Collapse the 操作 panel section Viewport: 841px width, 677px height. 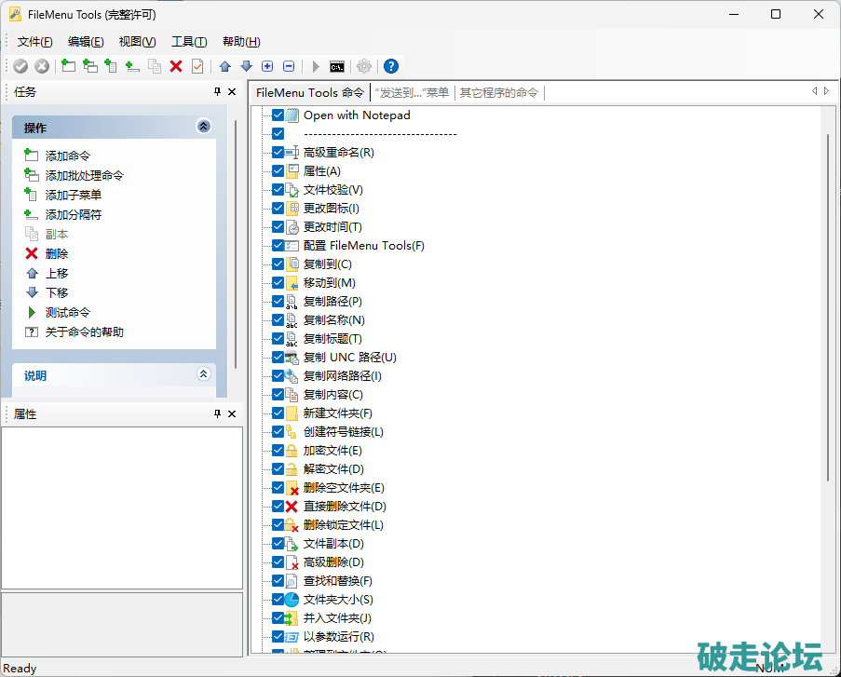[x=204, y=128]
